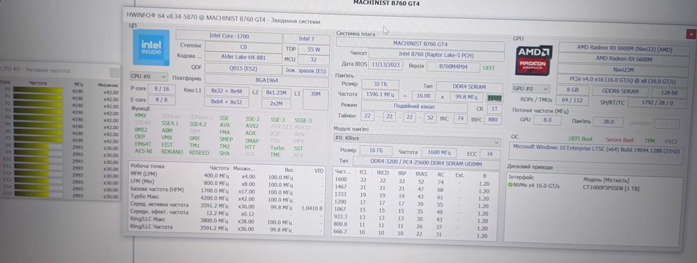This screenshot has height=263, width=697.
Task: Click the 1792 / 28 / 0 shaders field
Action: tap(657, 103)
